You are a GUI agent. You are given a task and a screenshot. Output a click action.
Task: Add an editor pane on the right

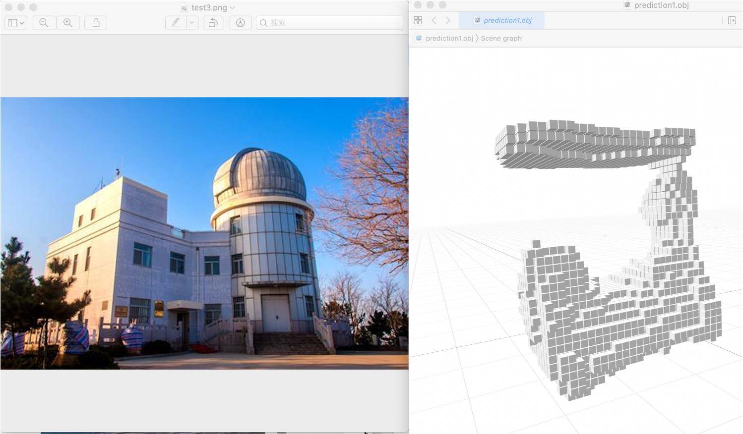coord(732,20)
